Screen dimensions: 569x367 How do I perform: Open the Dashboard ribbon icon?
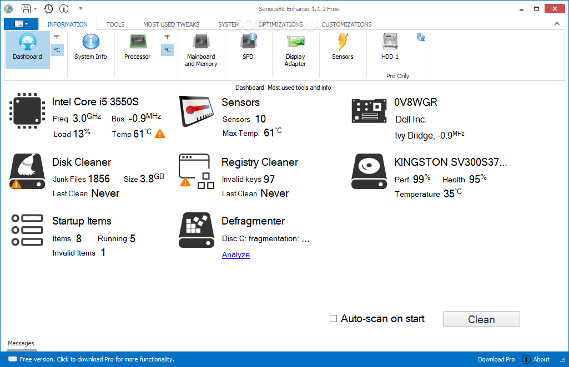(28, 49)
